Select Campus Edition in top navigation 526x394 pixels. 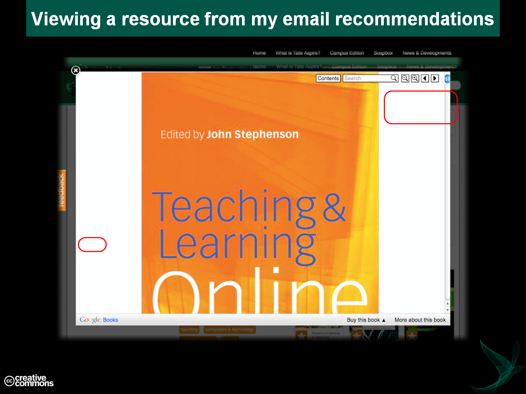tap(347, 53)
